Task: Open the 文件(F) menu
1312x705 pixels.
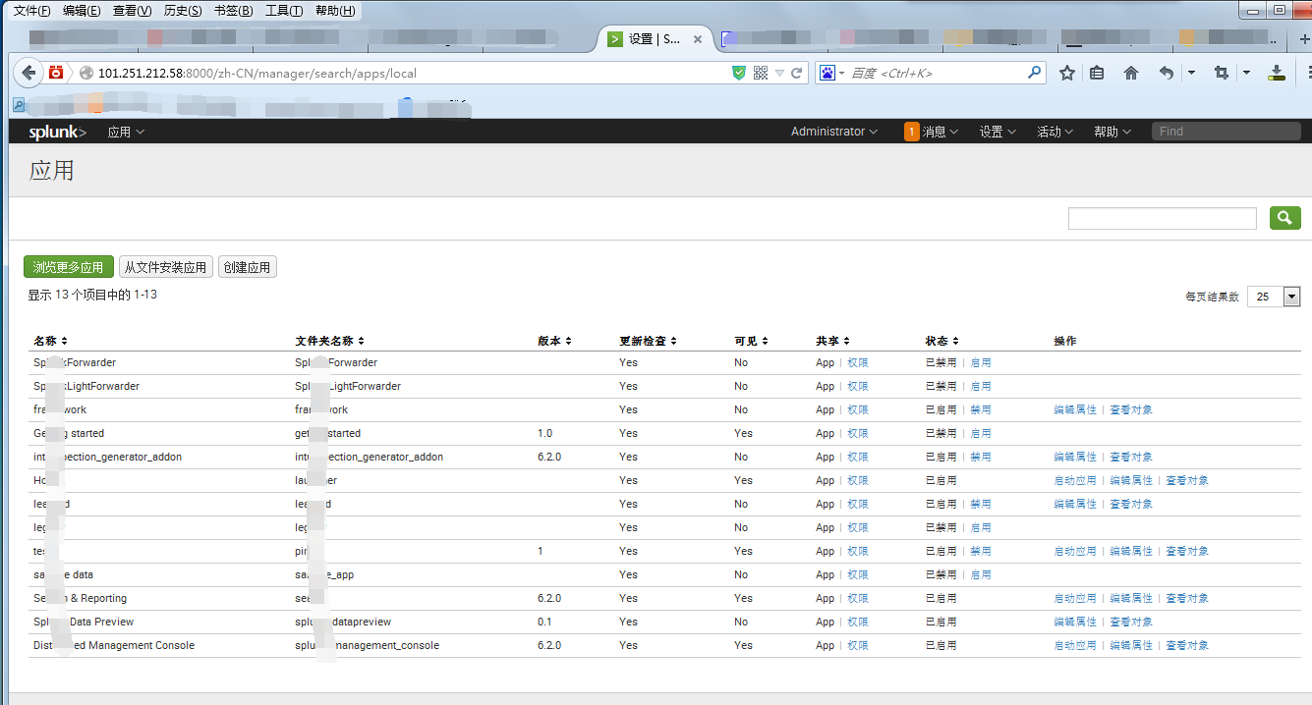Action: [32, 11]
